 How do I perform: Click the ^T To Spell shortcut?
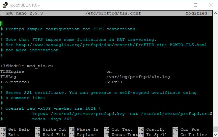(x=153, y=135)
